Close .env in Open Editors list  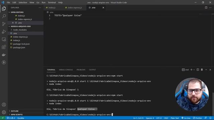pos(13,23)
